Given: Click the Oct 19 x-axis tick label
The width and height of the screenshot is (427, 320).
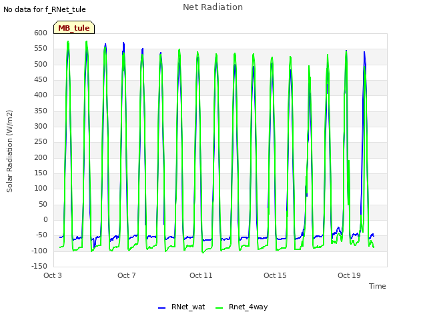Looking at the screenshot, I should point(349,275).
